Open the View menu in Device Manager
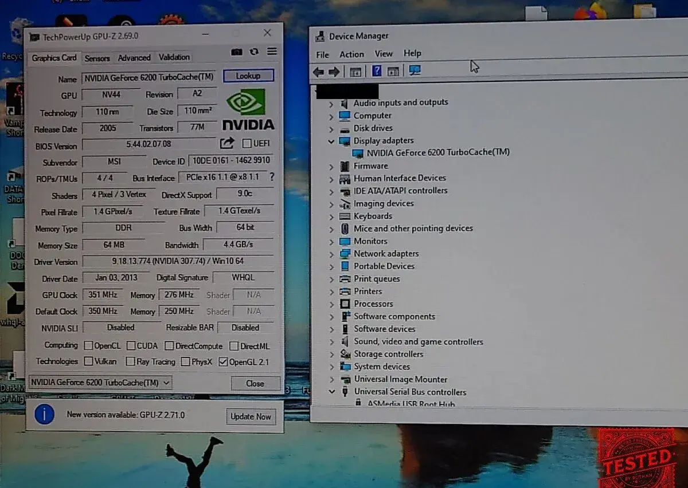Viewport: 688px width, 488px height. click(384, 54)
